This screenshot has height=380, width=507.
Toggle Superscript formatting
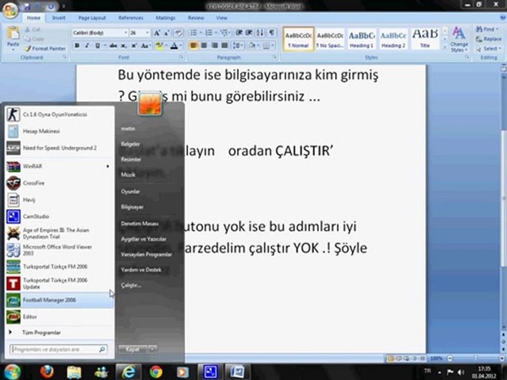coord(134,46)
